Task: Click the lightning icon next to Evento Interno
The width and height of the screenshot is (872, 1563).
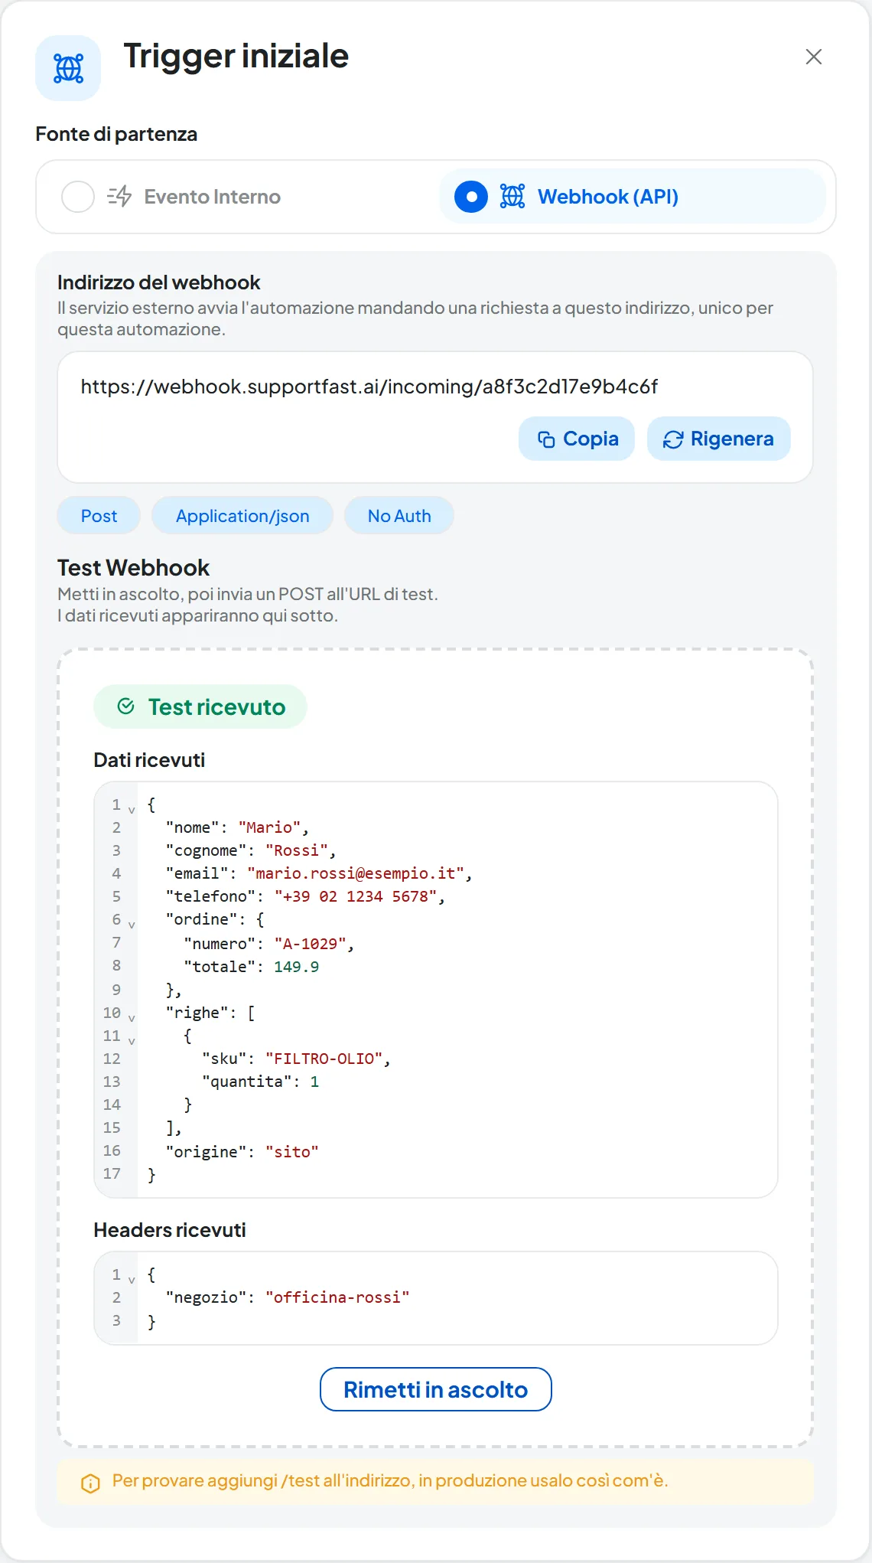Action: pyautogui.click(x=119, y=197)
